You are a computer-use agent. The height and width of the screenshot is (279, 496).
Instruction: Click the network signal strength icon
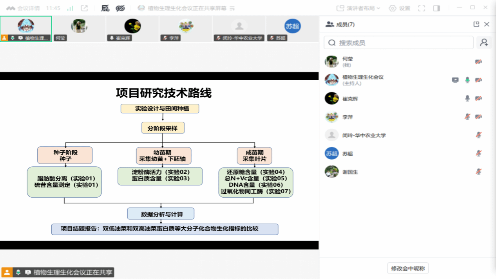[x=71, y=8]
